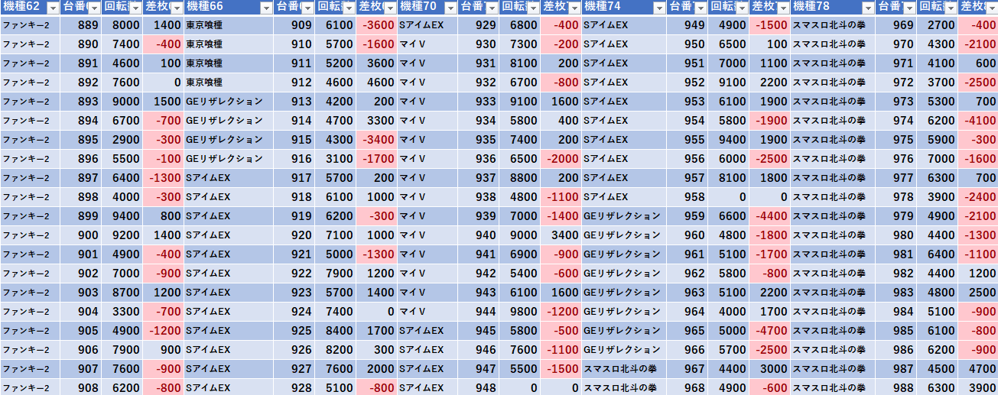Viewport: 998px width, 395px height.
Task: Select 差枚 value -3400 for machine 915
Action: click(x=377, y=140)
